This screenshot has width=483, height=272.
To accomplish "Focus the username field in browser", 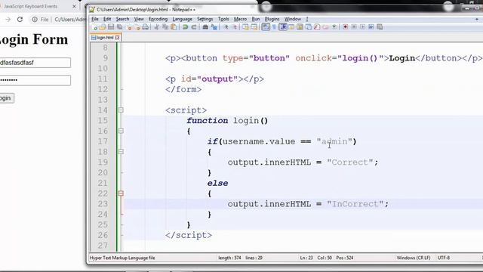I will click(35, 63).
